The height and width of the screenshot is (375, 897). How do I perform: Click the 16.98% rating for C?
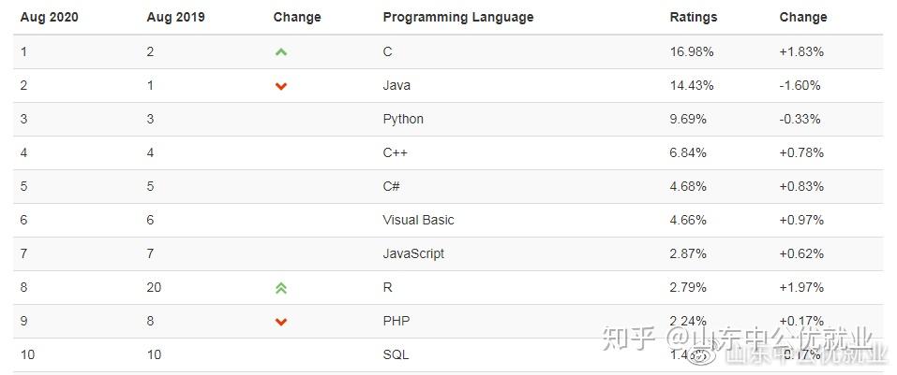(691, 51)
